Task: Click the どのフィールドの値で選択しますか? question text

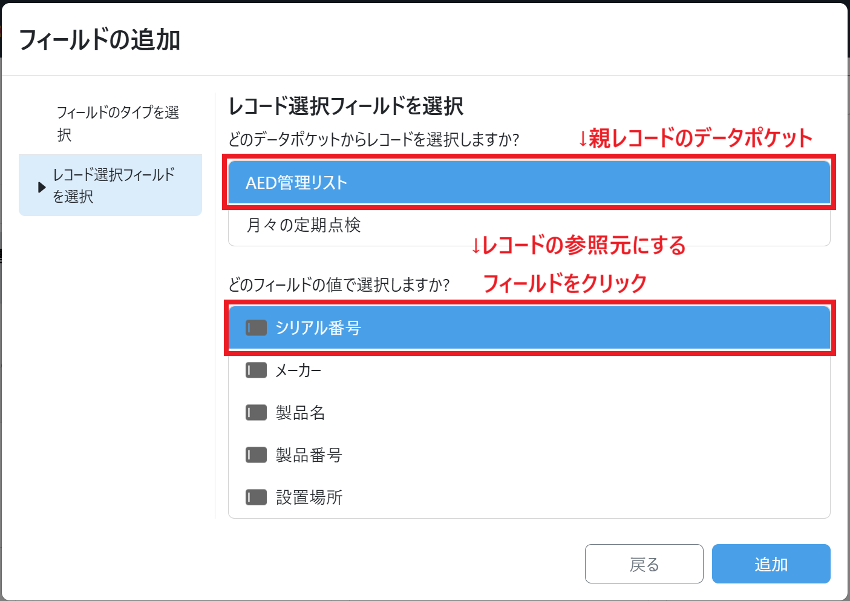Action: [339, 284]
